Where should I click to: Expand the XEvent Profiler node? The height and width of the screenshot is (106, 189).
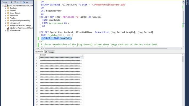[x=5, y=31]
